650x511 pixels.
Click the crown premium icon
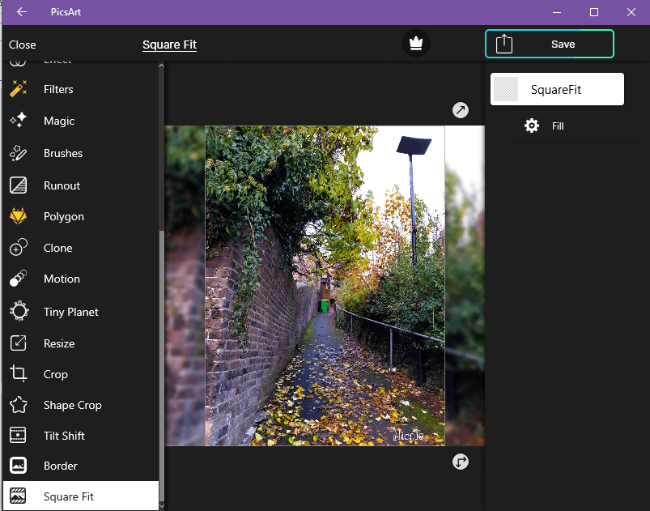416,44
